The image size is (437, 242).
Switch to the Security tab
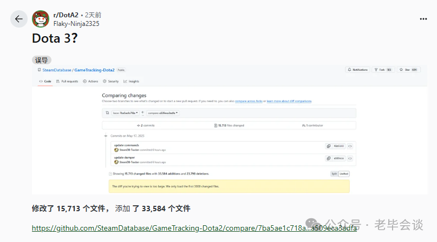[x=110, y=81]
